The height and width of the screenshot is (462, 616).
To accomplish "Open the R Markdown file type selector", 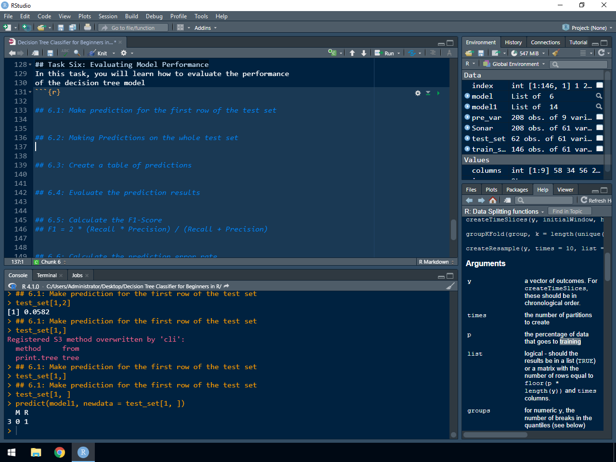I will [436, 262].
